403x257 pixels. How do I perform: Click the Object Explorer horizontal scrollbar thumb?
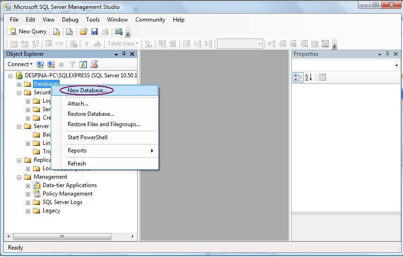(x=62, y=236)
